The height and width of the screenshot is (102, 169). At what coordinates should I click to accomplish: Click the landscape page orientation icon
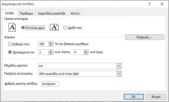[x=54, y=27]
